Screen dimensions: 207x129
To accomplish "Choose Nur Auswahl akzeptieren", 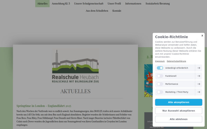I will point(178,111).
